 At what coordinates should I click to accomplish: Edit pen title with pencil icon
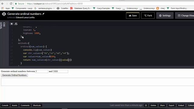(x=43, y=14)
